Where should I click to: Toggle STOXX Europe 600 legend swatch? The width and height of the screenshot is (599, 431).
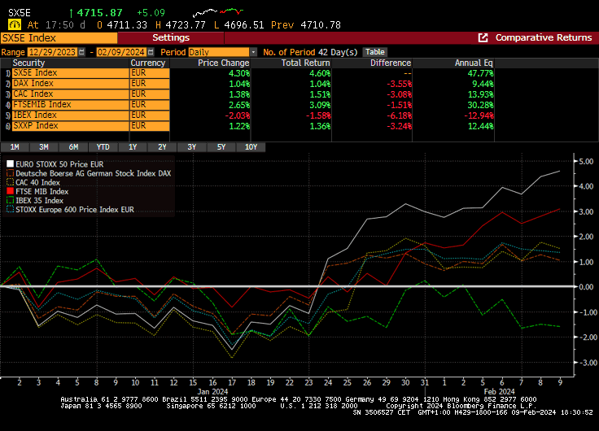(11, 210)
